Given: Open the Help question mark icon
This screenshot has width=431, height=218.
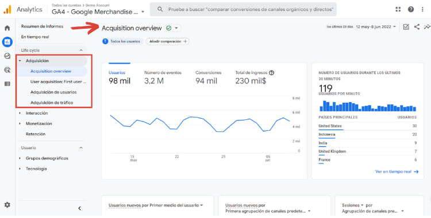Looking at the screenshot, I should tap(411, 9).
